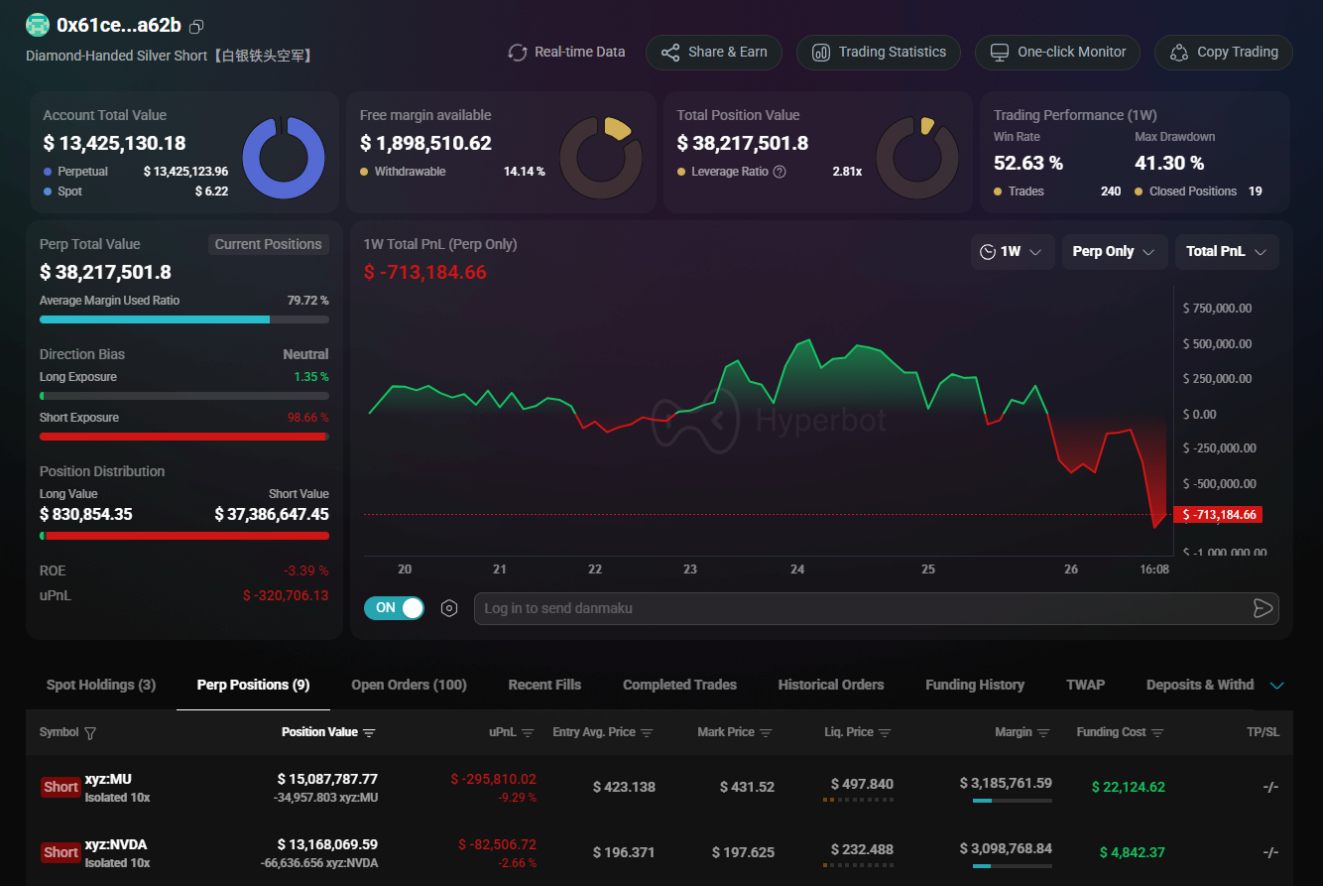Turn off the danmaku ON toggle
Viewport: 1323px width, 886px height.
point(394,608)
